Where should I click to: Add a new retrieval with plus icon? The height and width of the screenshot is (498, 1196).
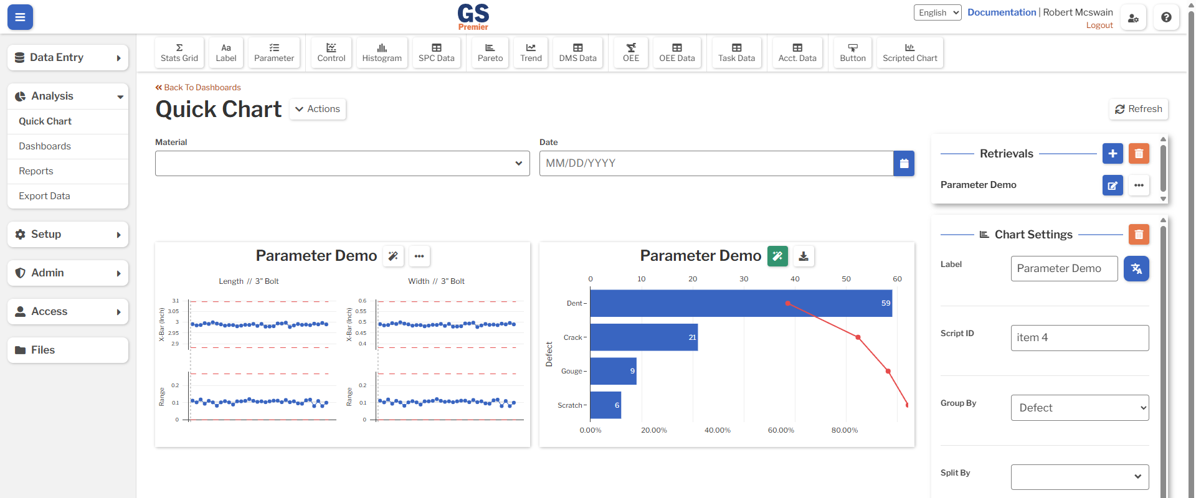pyautogui.click(x=1113, y=154)
